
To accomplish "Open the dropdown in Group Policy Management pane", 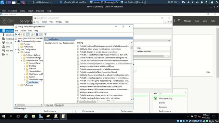I will tap(169, 40).
